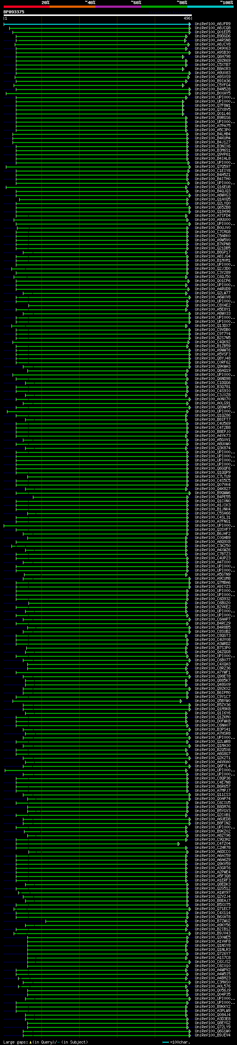Open the UniRef100_Q3SVF7 entry
Viewport: 237px width, 1045px height.
point(213,529)
